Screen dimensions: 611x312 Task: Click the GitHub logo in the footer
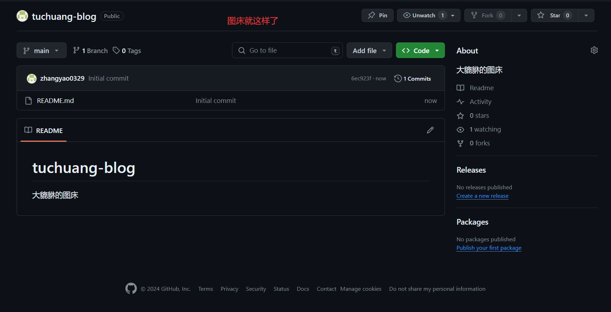click(131, 289)
